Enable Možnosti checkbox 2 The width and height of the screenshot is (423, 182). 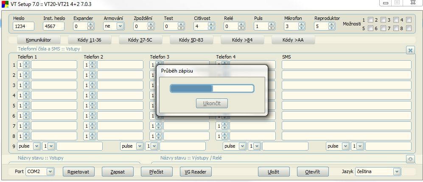(x=370, y=20)
